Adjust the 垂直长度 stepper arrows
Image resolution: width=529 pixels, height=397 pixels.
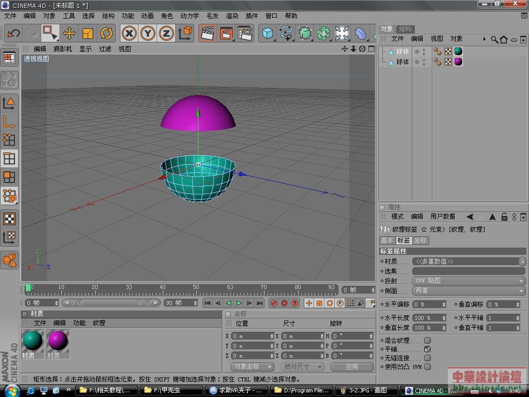click(444, 328)
